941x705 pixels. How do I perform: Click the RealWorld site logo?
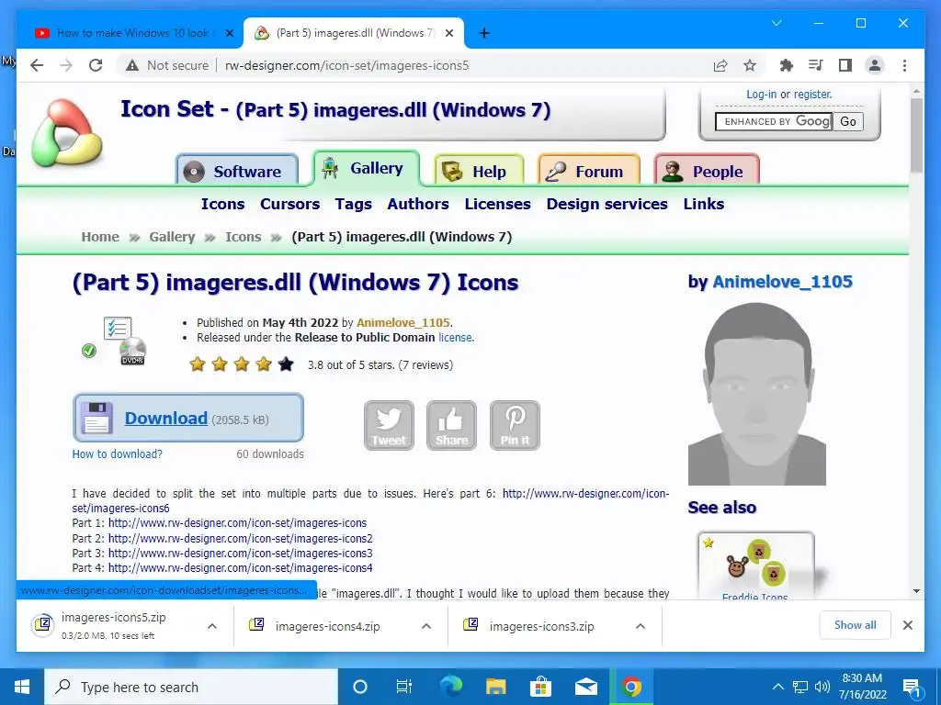66,132
